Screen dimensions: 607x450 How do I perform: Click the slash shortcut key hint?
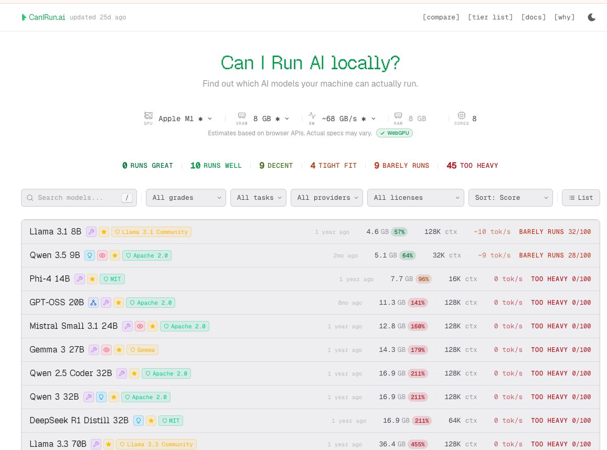(x=126, y=198)
